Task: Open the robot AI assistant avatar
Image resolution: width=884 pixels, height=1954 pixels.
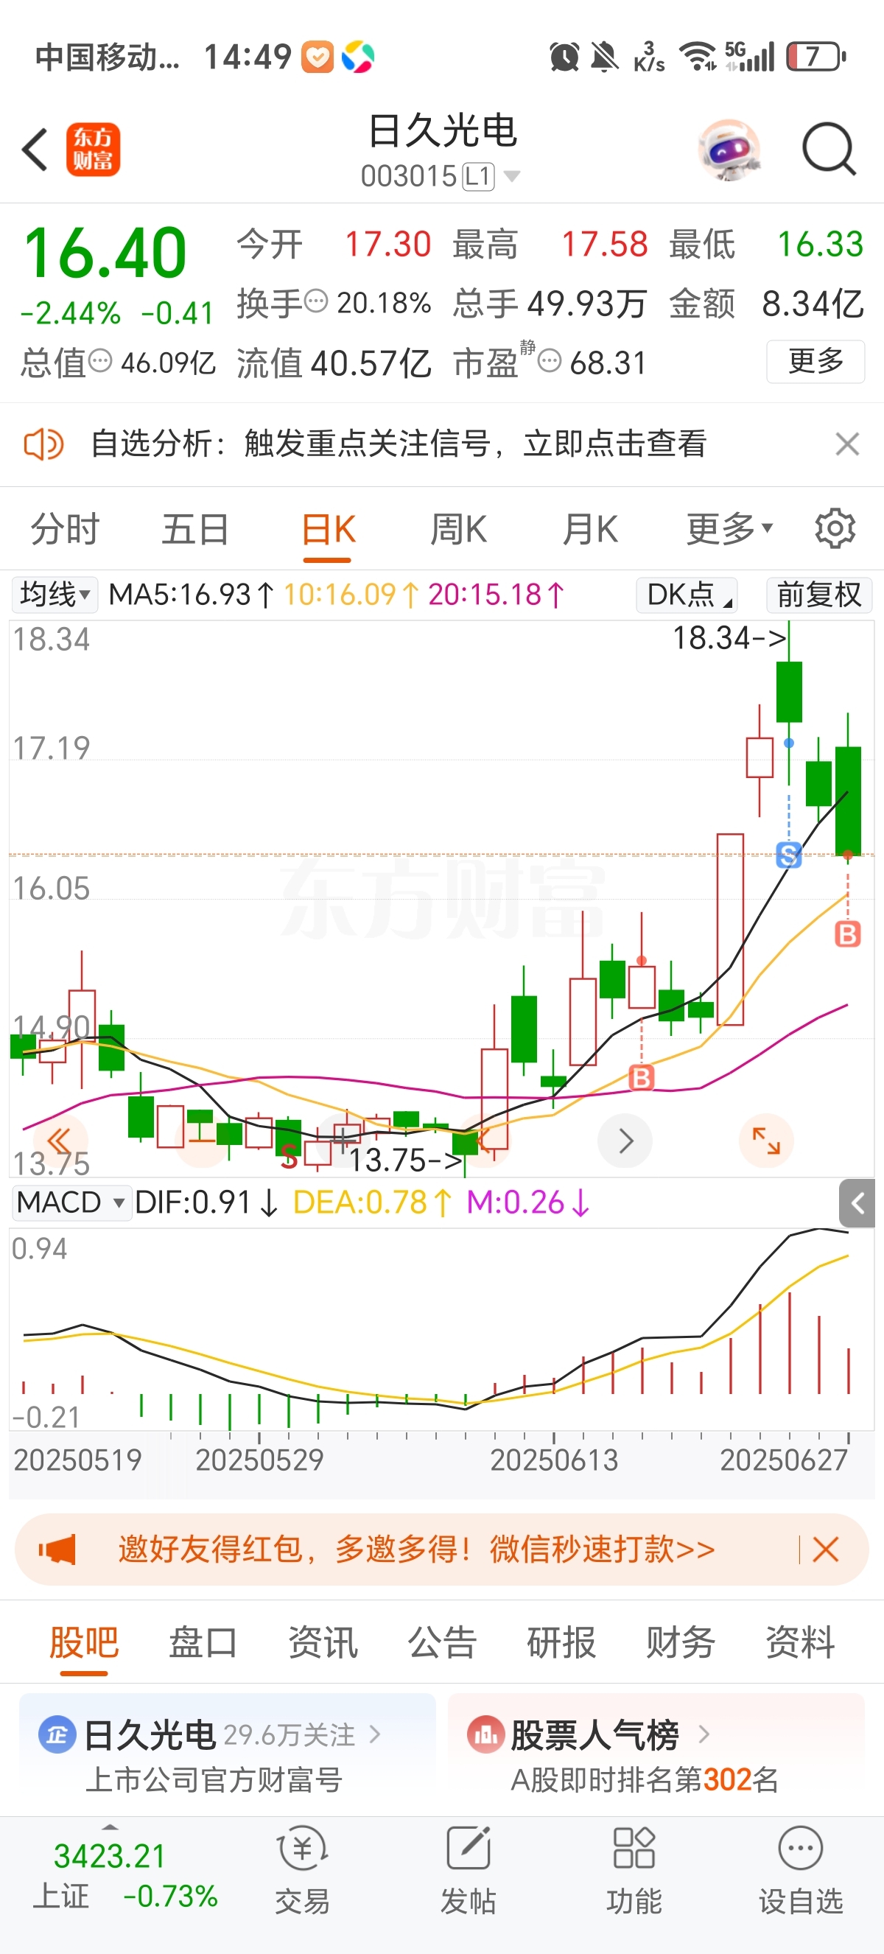Action: [x=729, y=150]
